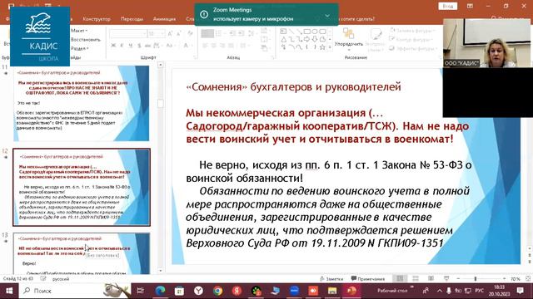Center the paragraph text
533x299 pixels.
click(x=213, y=46)
